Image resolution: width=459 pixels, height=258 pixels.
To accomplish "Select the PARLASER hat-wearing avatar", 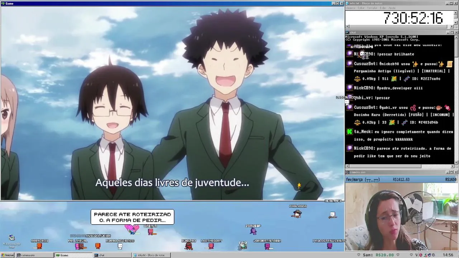I will [x=297, y=214].
